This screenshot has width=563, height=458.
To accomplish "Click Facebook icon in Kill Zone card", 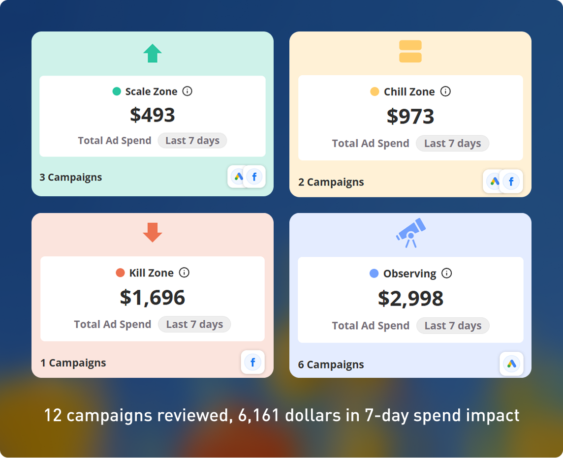I will tap(253, 362).
